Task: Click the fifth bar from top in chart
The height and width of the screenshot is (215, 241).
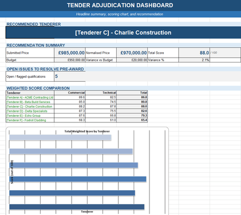Action: pyautogui.click(x=72, y=193)
